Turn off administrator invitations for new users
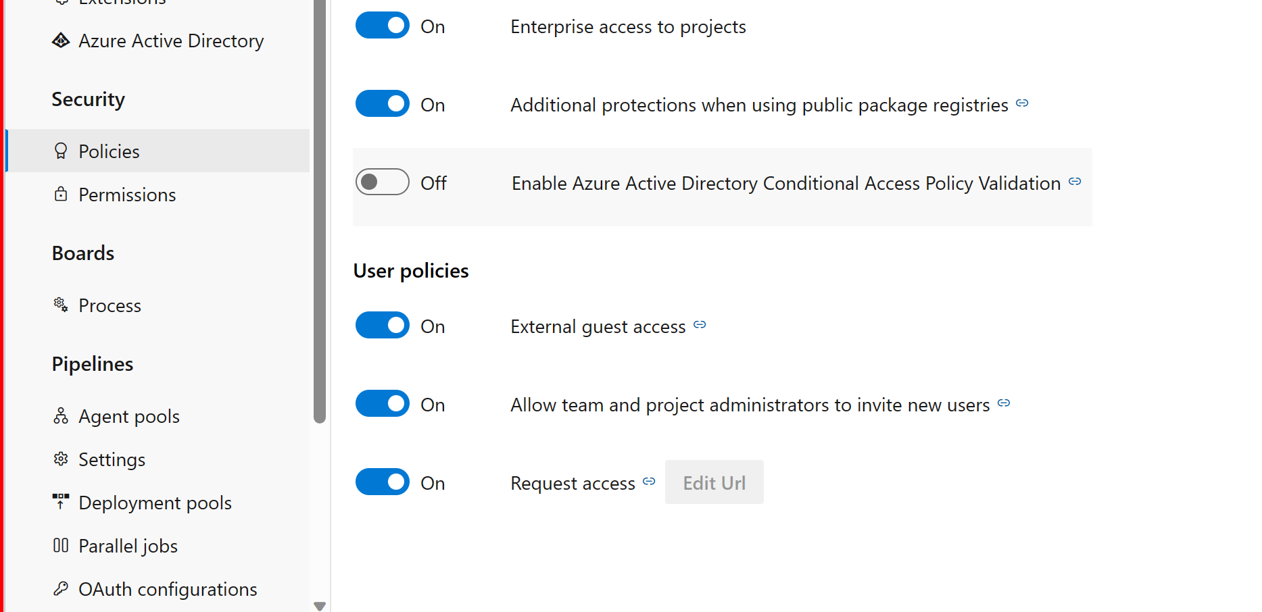This screenshot has width=1262, height=612. [x=382, y=403]
